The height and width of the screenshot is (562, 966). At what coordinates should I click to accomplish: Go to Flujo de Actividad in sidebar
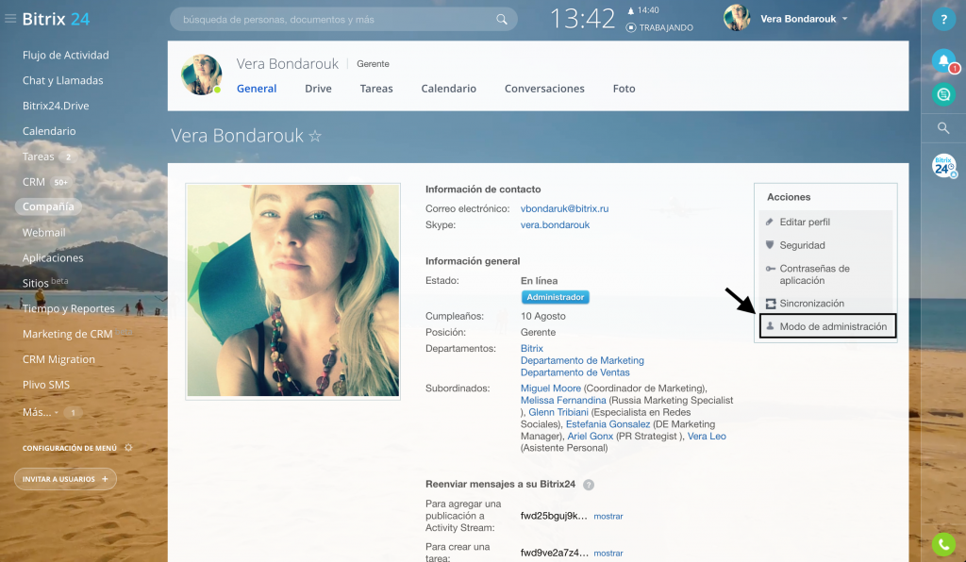coord(65,55)
